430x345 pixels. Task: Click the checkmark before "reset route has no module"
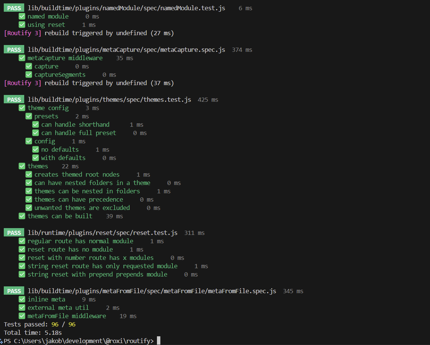click(22, 249)
